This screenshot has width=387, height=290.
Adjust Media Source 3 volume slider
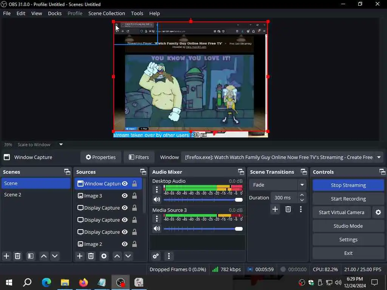203,228
